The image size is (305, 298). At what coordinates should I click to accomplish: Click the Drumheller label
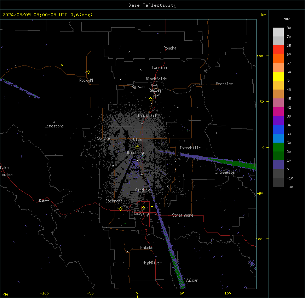(226, 172)
